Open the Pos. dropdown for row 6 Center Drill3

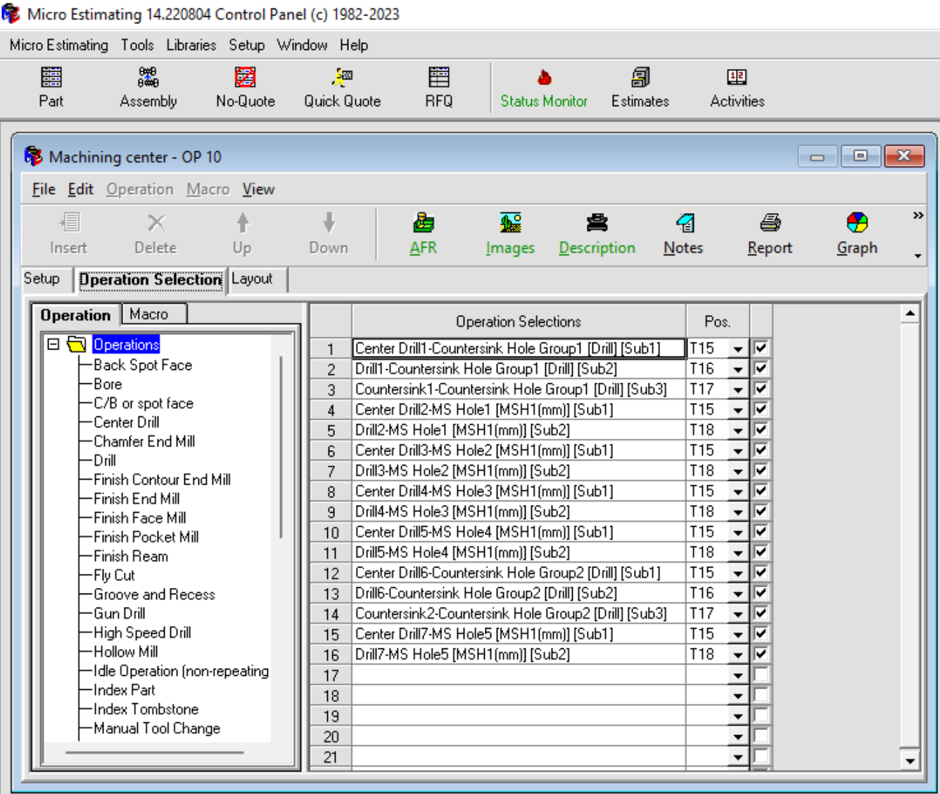click(738, 451)
